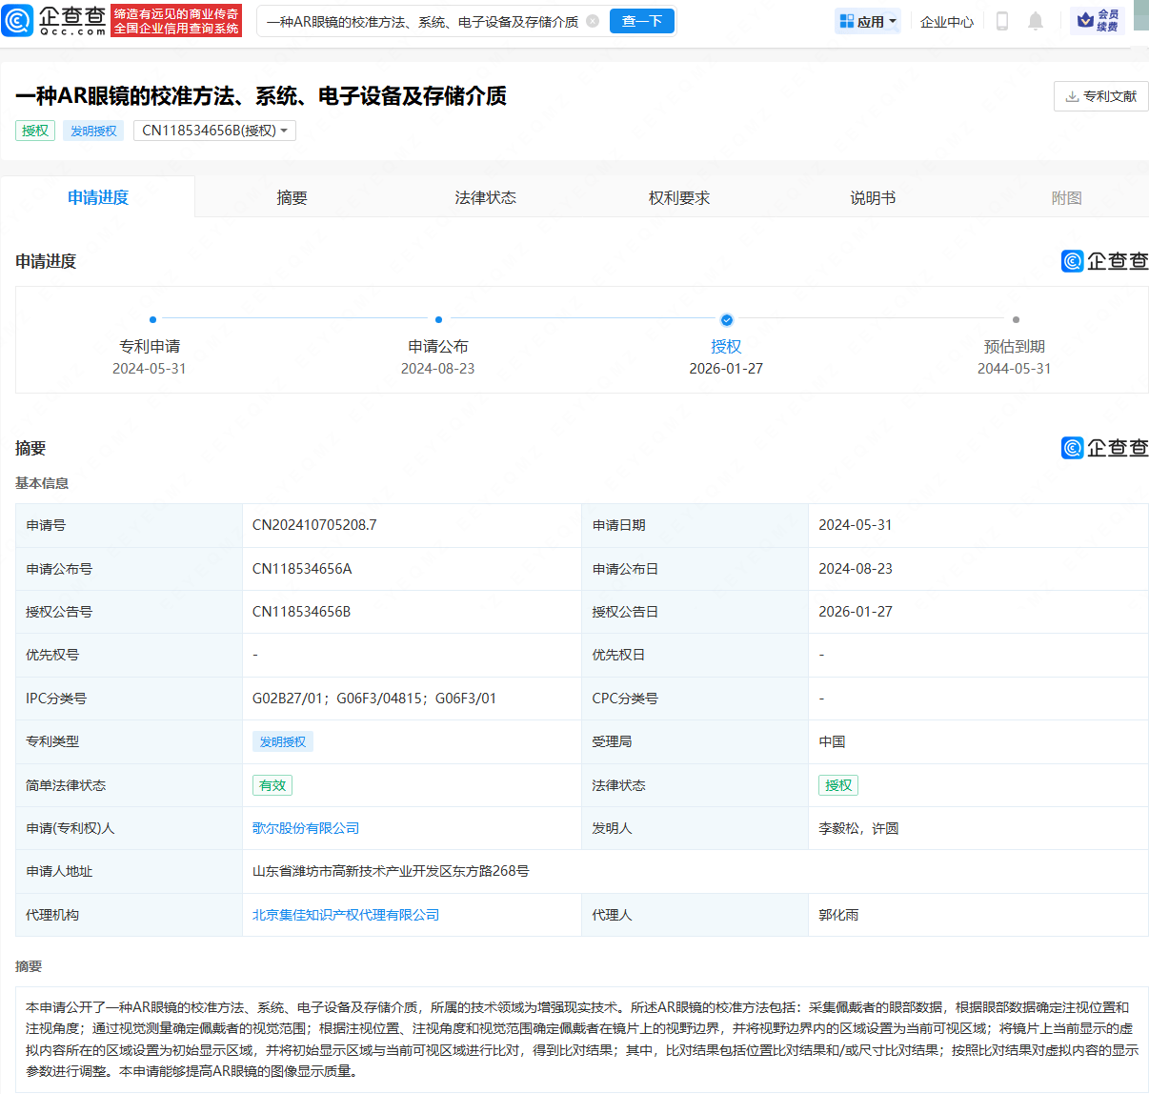The width and height of the screenshot is (1149, 1094).
Task: Expand the 查一下 search options
Action: coord(641,20)
